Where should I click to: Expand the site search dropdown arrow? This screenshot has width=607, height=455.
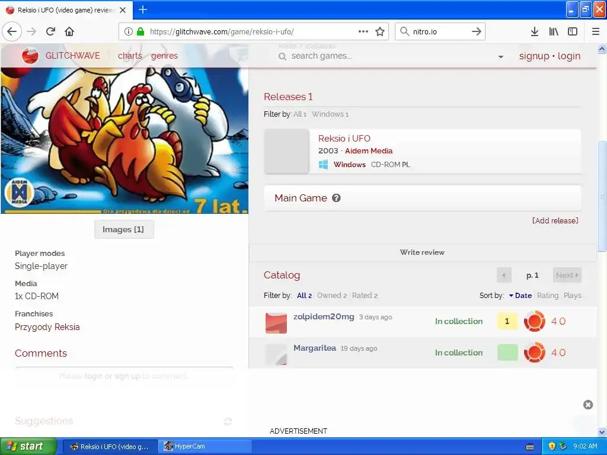point(500,56)
